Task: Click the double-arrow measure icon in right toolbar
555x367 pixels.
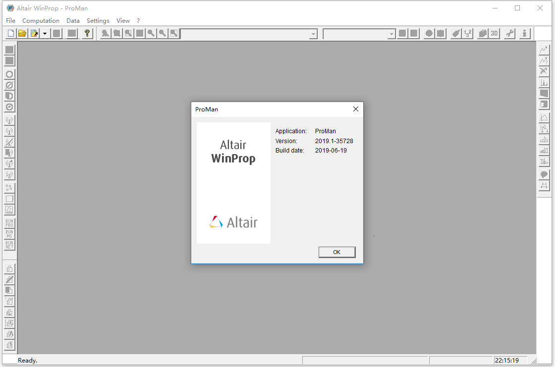Action: click(x=544, y=185)
